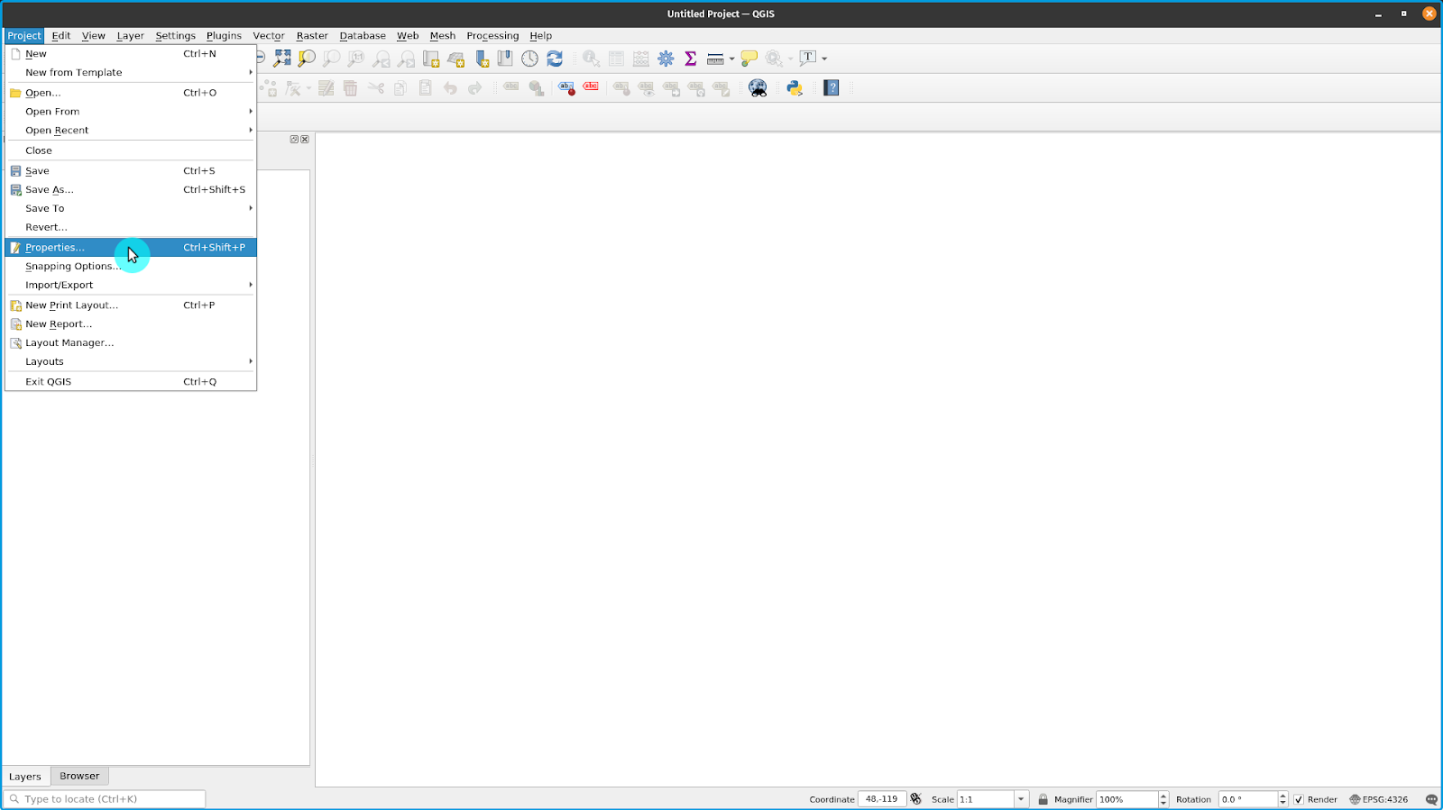Open the Edit menu
Image resolution: width=1443 pixels, height=810 pixels.
(x=61, y=36)
